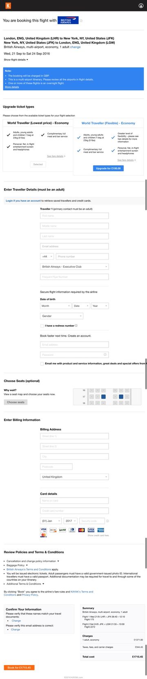
Task: Select the World Traveller (Flexible) fare tab
Action: pos(108,123)
